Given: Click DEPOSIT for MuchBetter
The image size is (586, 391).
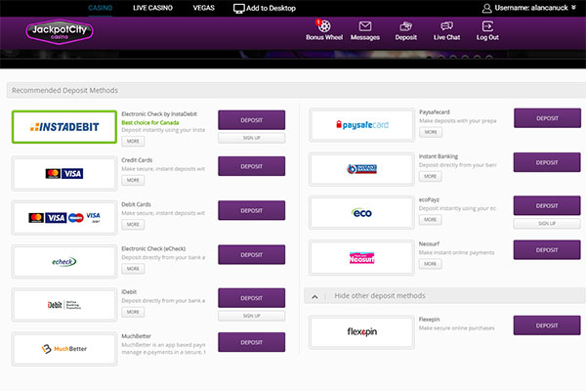Looking at the screenshot, I should click(252, 342).
